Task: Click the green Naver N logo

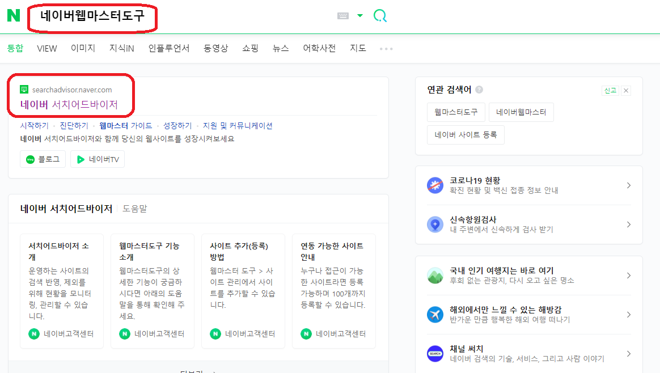Action: (x=14, y=15)
